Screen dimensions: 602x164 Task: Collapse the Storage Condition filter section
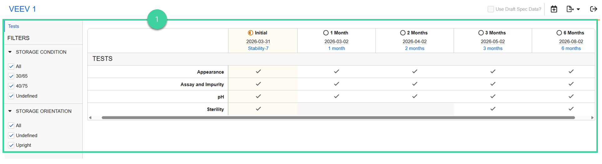(10, 52)
